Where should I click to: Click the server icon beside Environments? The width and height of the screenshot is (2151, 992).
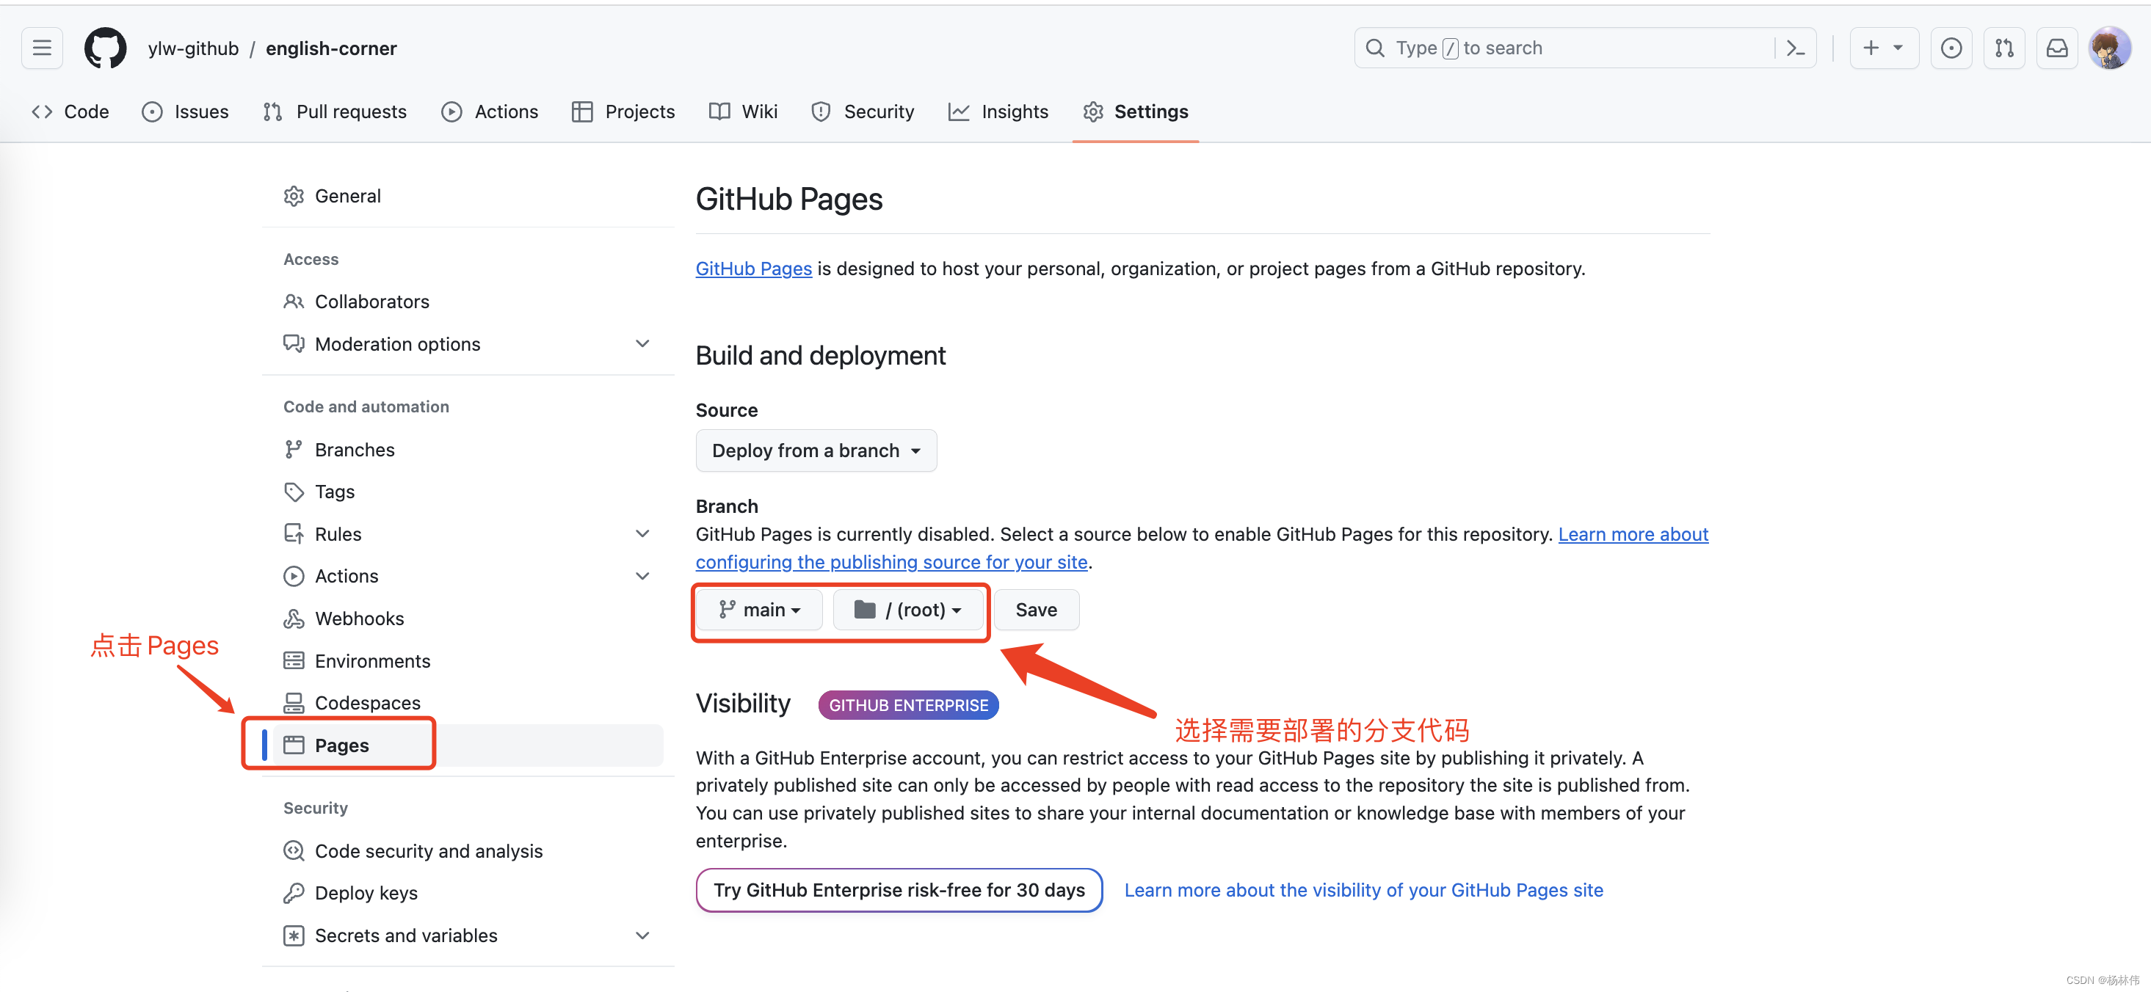click(294, 661)
